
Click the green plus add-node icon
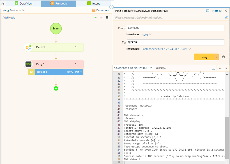click(x=56, y=88)
